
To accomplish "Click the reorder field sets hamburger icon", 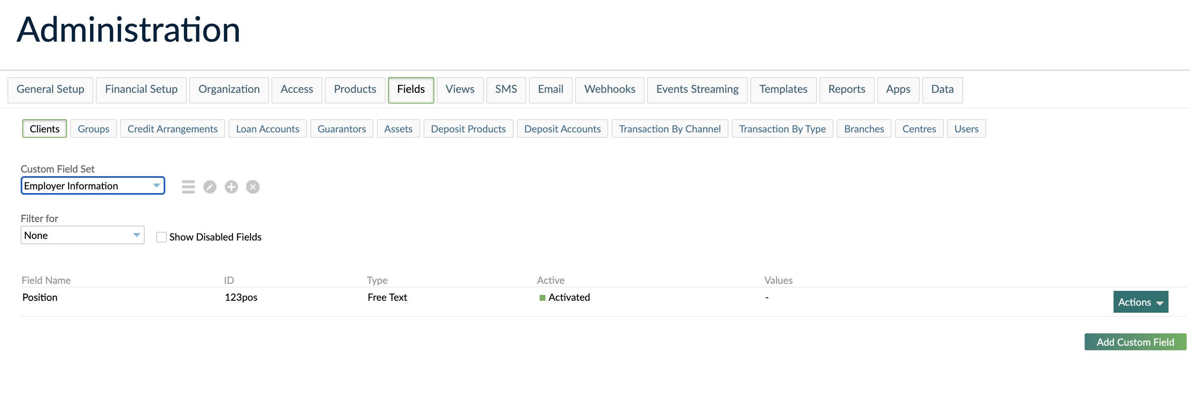I will click(x=188, y=186).
